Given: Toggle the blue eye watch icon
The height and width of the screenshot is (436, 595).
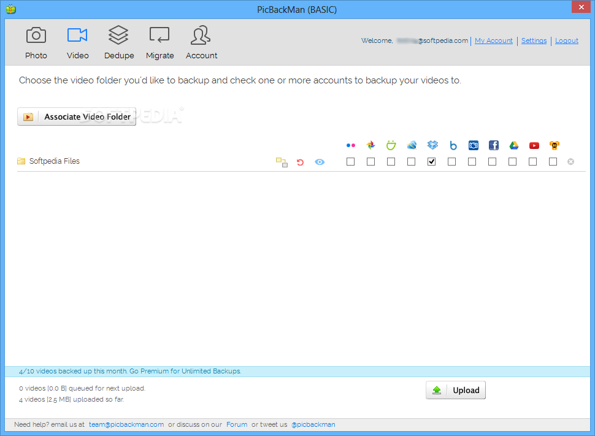Looking at the screenshot, I should coord(320,162).
